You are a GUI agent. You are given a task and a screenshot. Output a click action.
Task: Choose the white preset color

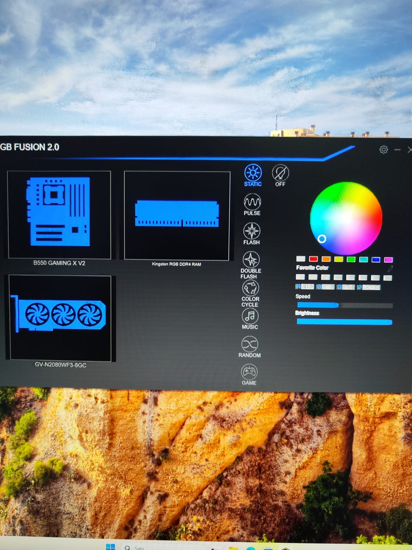(x=301, y=259)
